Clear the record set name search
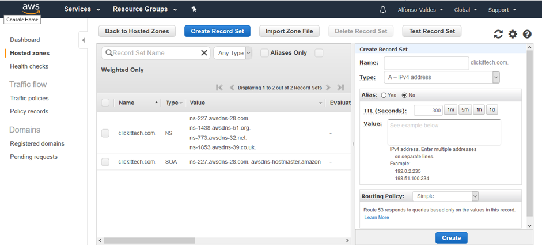The image size is (542, 246). pos(204,53)
